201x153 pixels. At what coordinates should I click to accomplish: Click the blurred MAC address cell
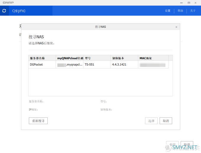tap(153, 64)
